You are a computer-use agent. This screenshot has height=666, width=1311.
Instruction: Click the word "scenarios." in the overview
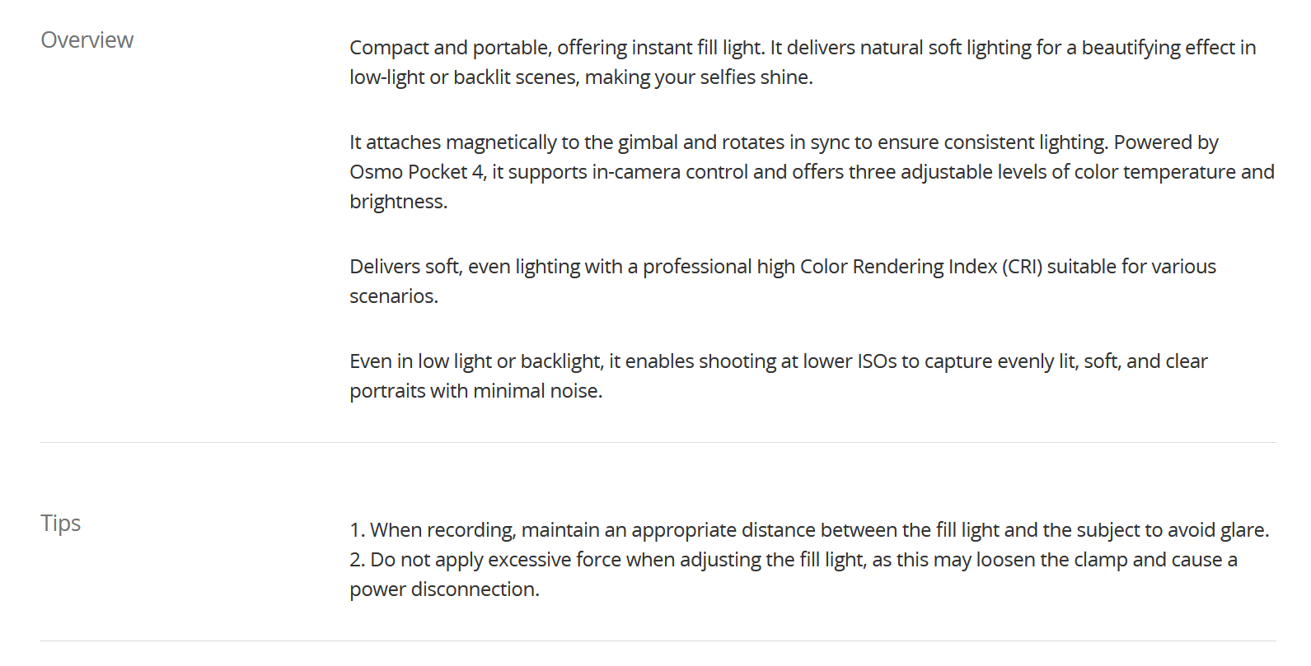coord(393,296)
